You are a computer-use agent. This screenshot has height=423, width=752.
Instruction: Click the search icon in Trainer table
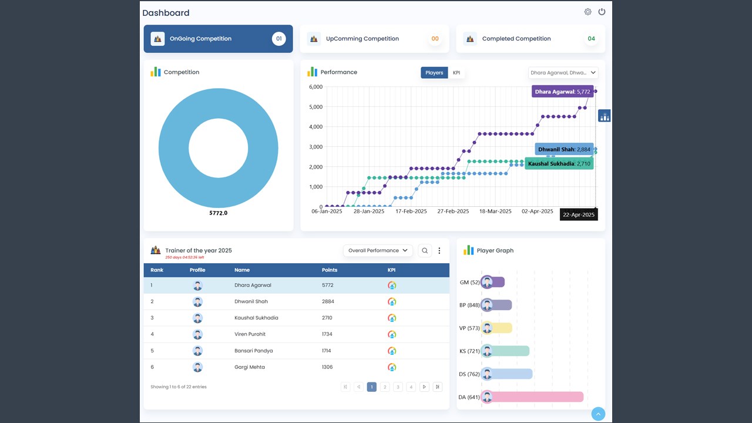coord(425,251)
